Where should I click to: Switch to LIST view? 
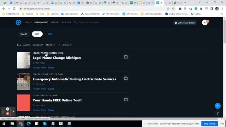click(x=37, y=34)
